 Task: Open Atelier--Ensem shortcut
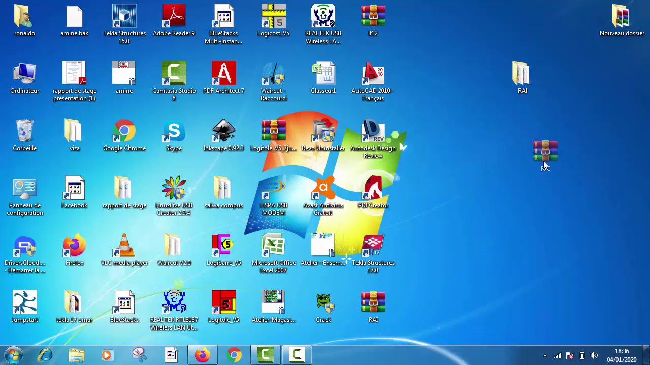pos(323,246)
